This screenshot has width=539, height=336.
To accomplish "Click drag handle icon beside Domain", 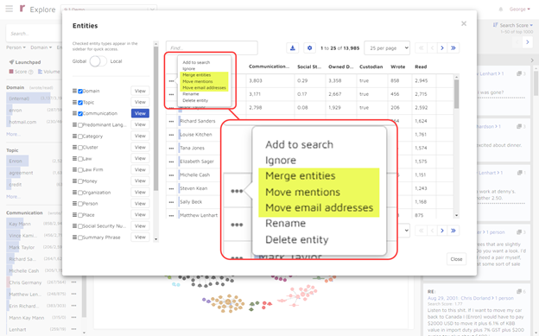I will [x=74, y=91].
